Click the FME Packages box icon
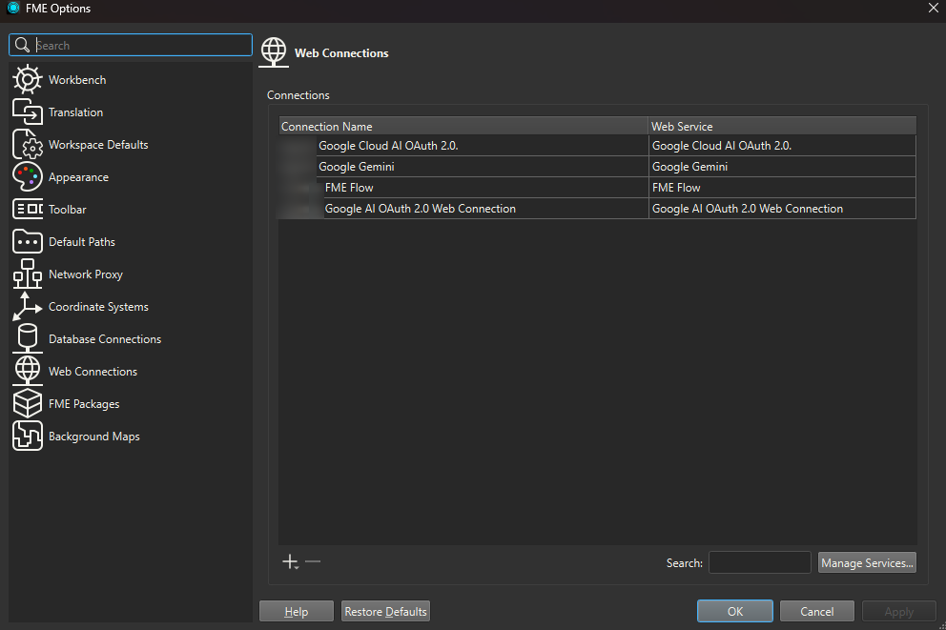Image resolution: width=946 pixels, height=630 pixels. [x=27, y=404]
